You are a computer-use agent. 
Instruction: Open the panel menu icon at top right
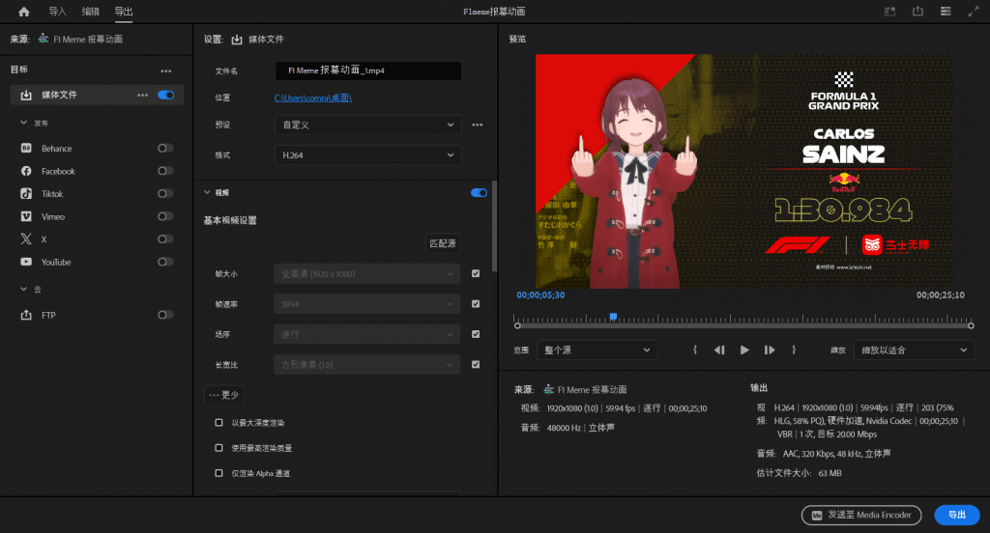[x=946, y=12]
